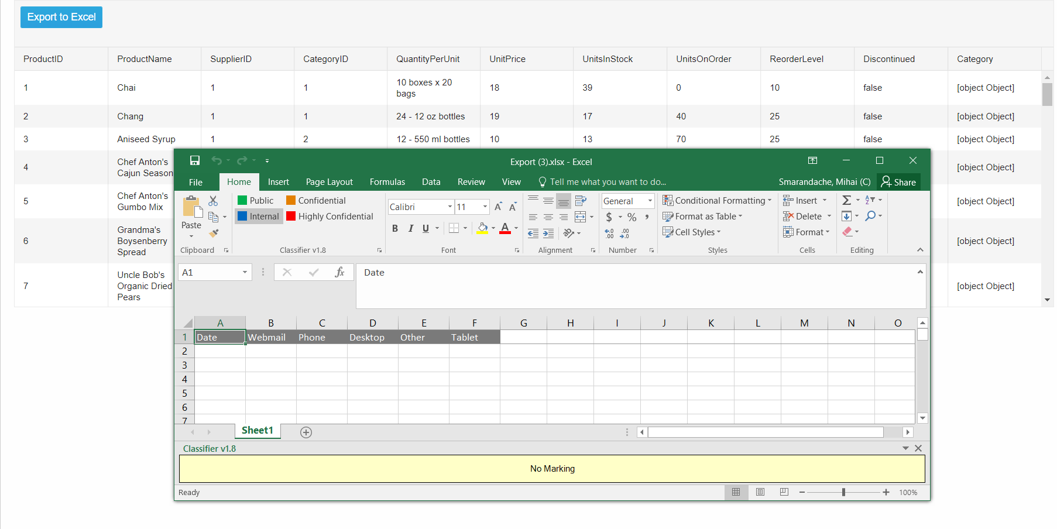The height and width of the screenshot is (529, 1057).
Task: Mark the document as Highly Confidential
Action: (x=330, y=217)
